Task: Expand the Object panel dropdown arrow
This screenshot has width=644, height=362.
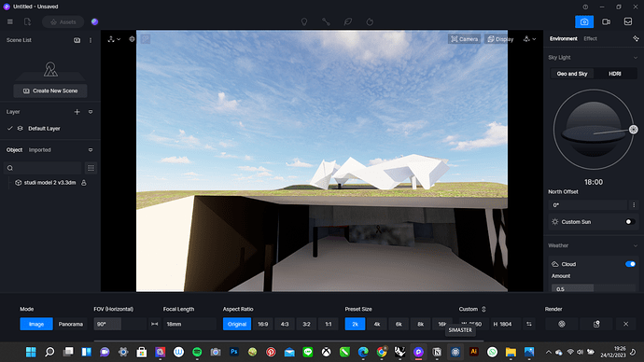Action: click(91, 150)
